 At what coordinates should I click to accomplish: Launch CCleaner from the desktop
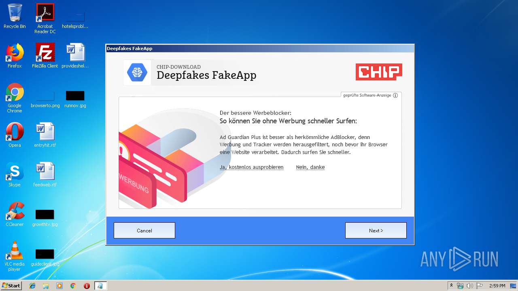point(15,214)
